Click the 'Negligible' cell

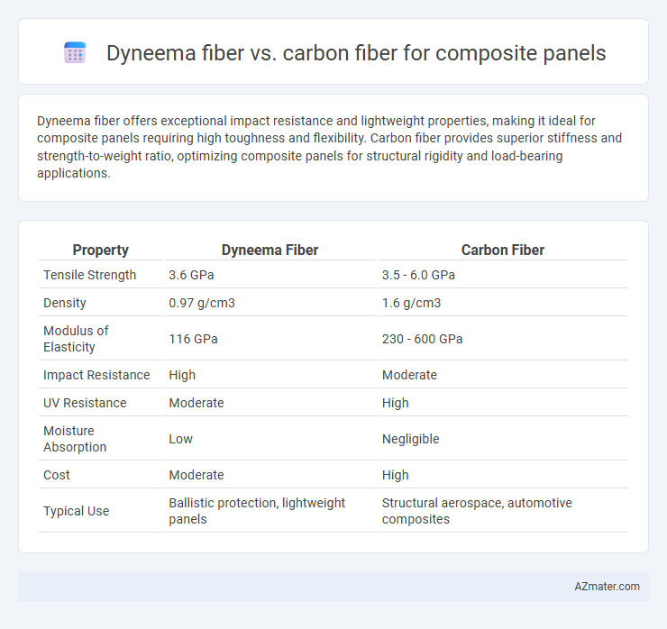tap(410, 439)
